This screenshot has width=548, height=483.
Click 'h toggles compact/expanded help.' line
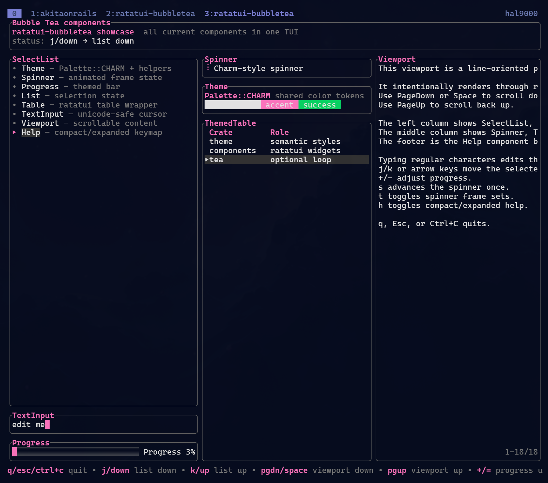click(453, 205)
